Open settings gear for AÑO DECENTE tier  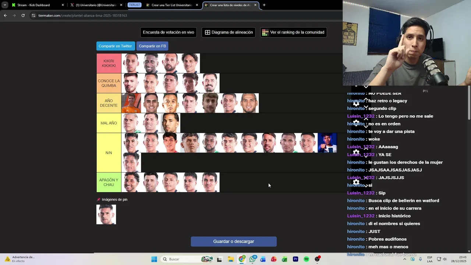pos(356,104)
